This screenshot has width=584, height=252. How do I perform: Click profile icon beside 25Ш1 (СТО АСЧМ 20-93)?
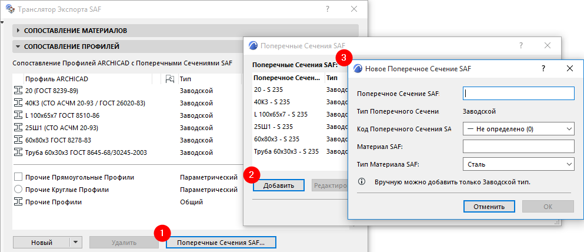tap(18, 128)
